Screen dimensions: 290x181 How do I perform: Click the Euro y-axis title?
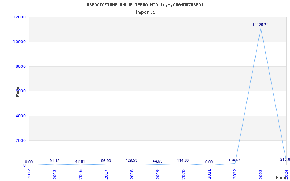(18, 92)
